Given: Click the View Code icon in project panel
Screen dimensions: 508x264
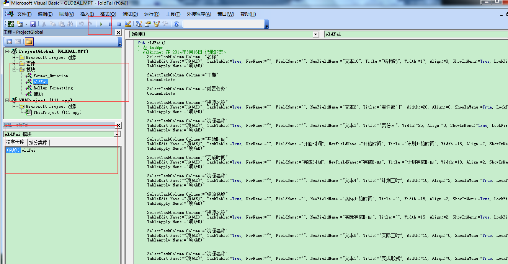Looking at the screenshot, I should 10,42.
